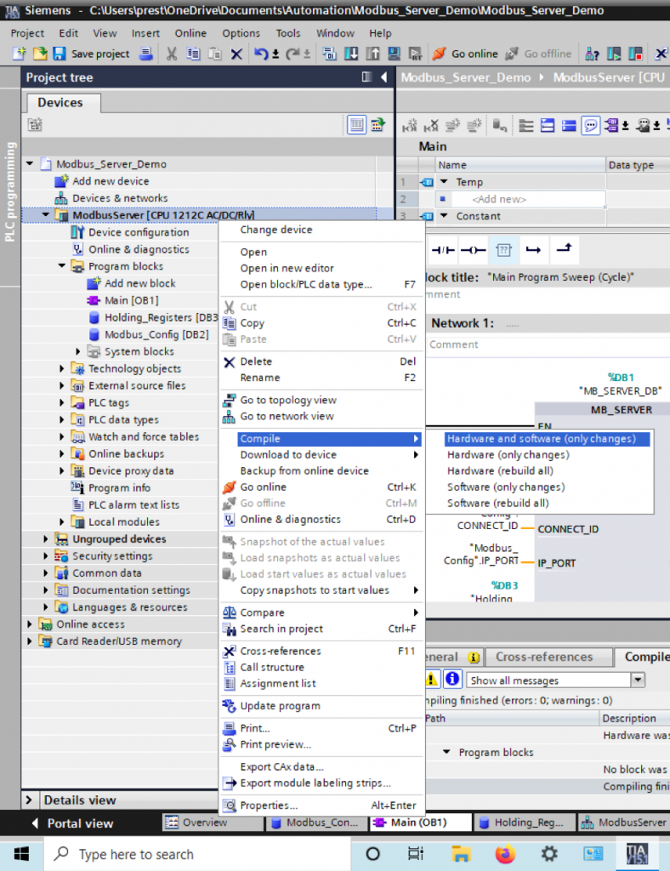This screenshot has width=670, height=871.
Task: Click the Save project button
Action: [94, 54]
